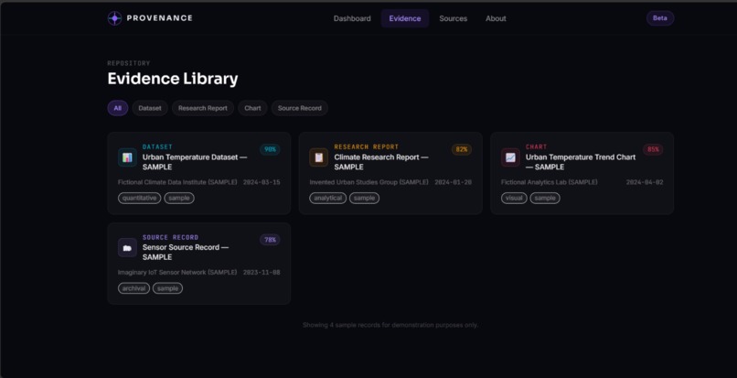Click the Climate Research Report clipboard icon
Image resolution: width=737 pixels, height=378 pixels.
coord(319,157)
